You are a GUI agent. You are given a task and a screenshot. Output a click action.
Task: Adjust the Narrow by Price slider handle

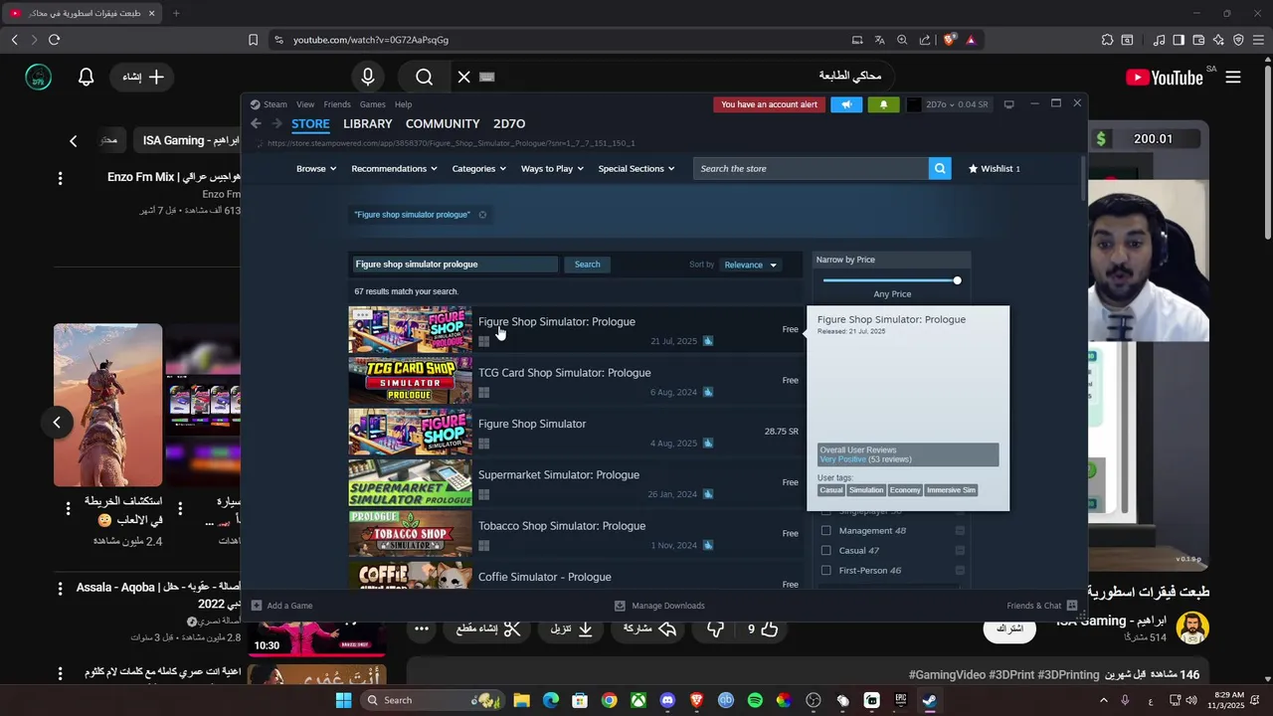click(957, 280)
